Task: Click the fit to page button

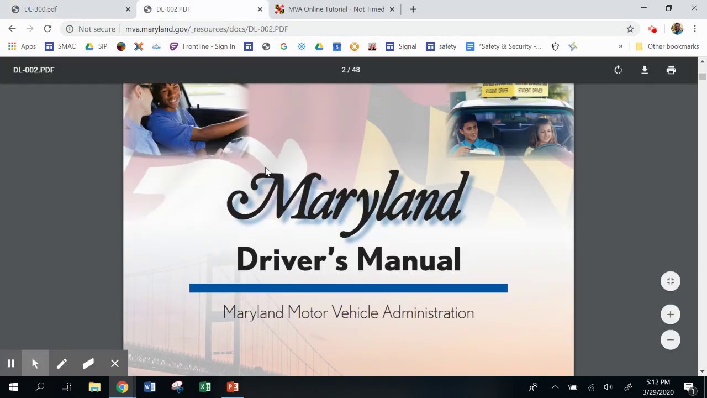Action: (x=671, y=281)
